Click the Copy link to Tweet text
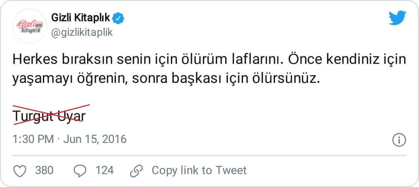This screenshot has width=419, height=187. point(199,170)
